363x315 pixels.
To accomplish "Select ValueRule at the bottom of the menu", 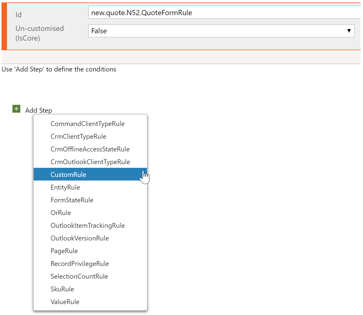I will (x=65, y=302).
